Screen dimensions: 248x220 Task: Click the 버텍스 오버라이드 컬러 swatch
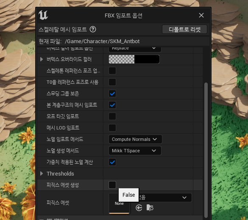tap(134, 59)
